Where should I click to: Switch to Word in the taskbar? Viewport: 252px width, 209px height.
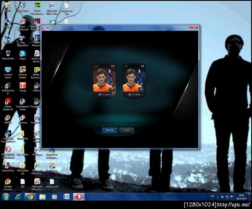[66, 197]
